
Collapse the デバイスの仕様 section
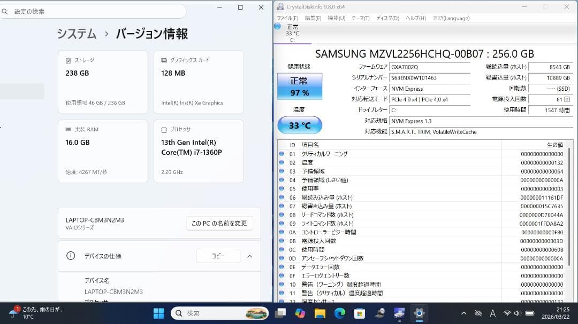pos(249,256)
